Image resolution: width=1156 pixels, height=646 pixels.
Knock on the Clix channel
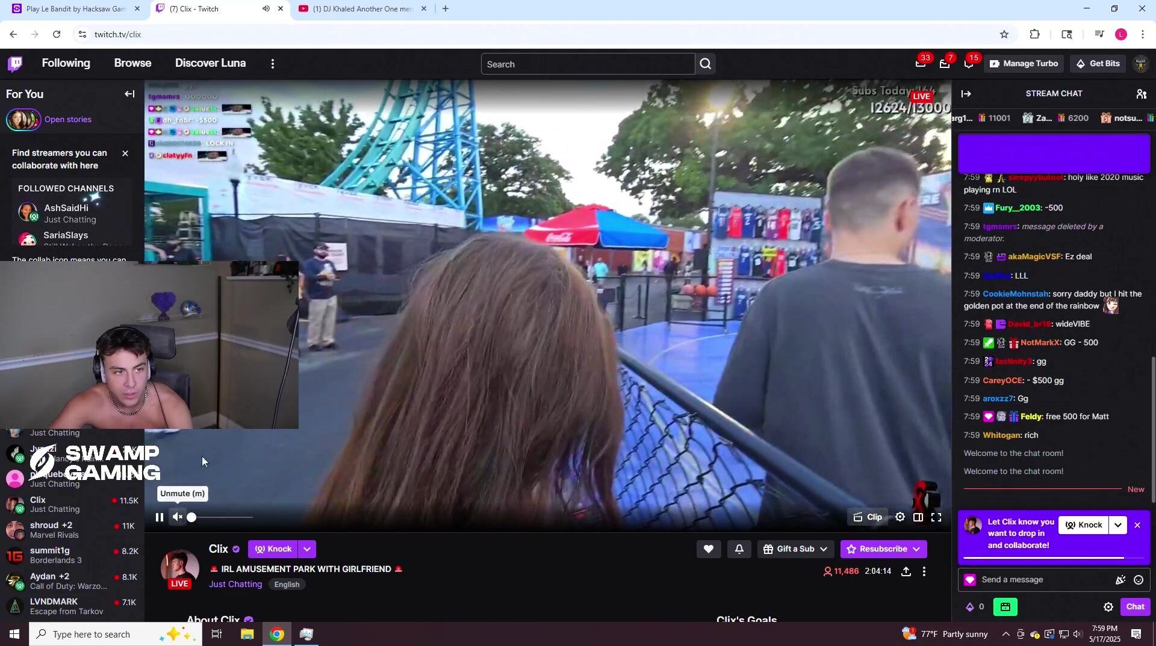[273, 549]
